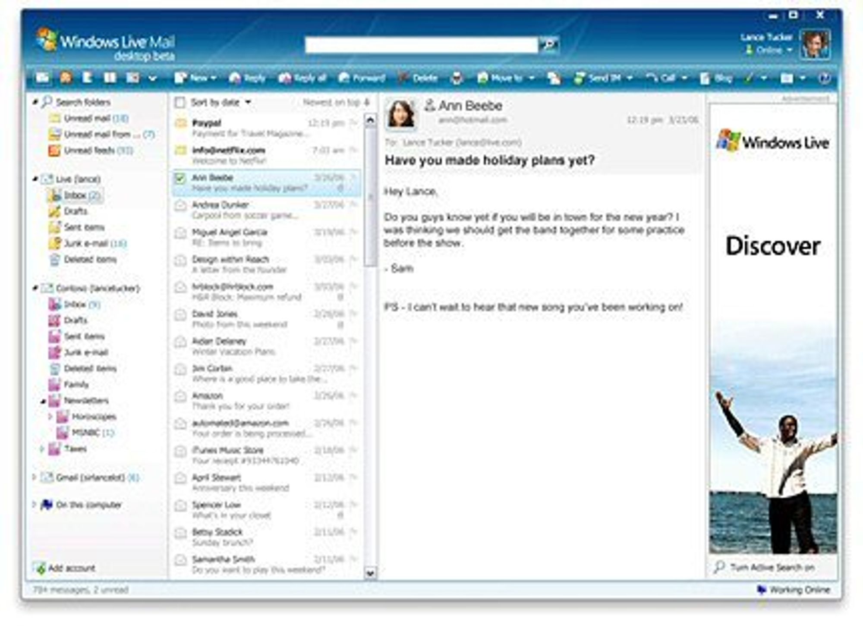Click the Mail view icon in toolbar

point(43,78)
